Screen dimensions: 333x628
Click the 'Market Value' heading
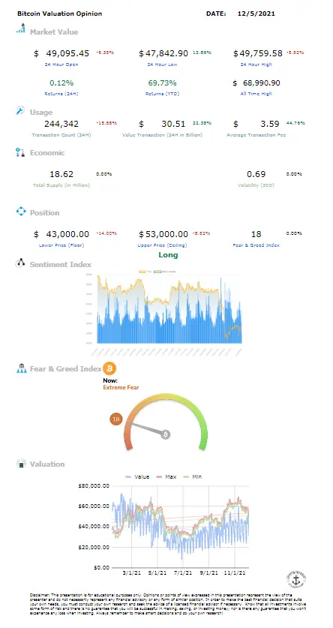[x=54, y=32]
